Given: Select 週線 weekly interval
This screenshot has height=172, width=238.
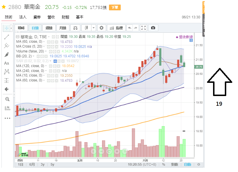Looking at the screenshot, I should coord(49,28).
